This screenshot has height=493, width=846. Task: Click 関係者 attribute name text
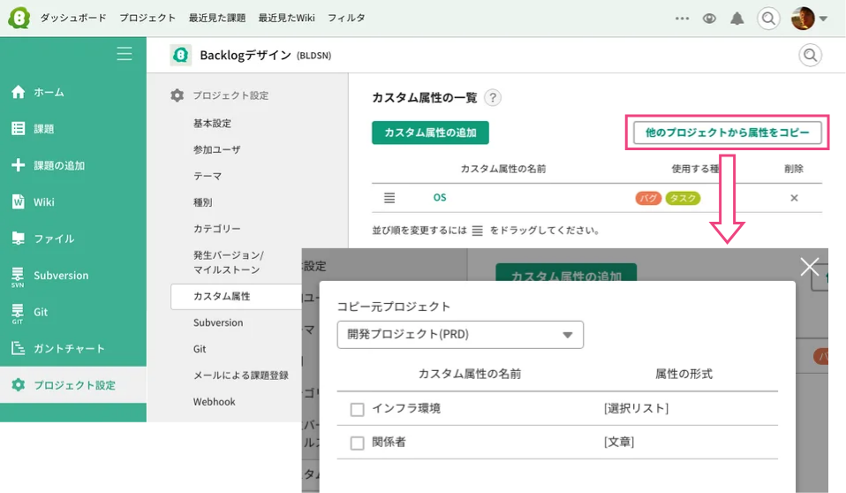(x=389, y=443)
